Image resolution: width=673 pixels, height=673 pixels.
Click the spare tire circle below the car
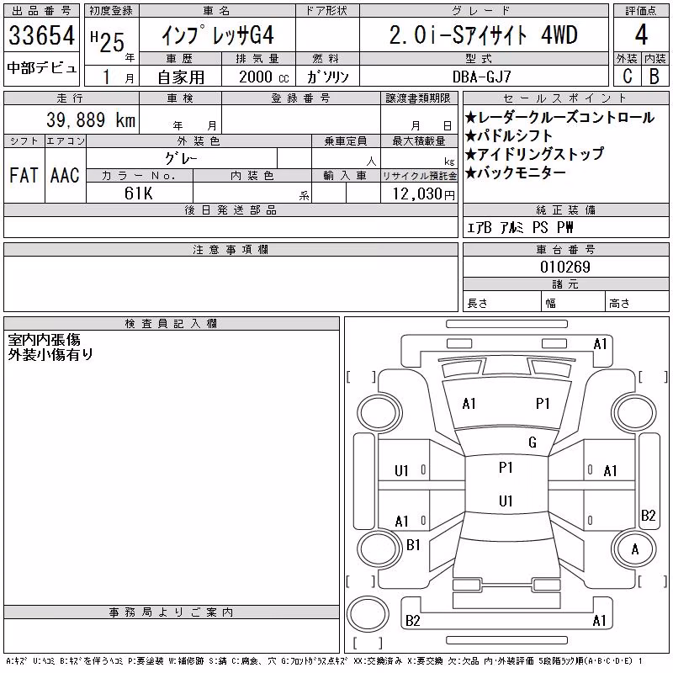368,614
